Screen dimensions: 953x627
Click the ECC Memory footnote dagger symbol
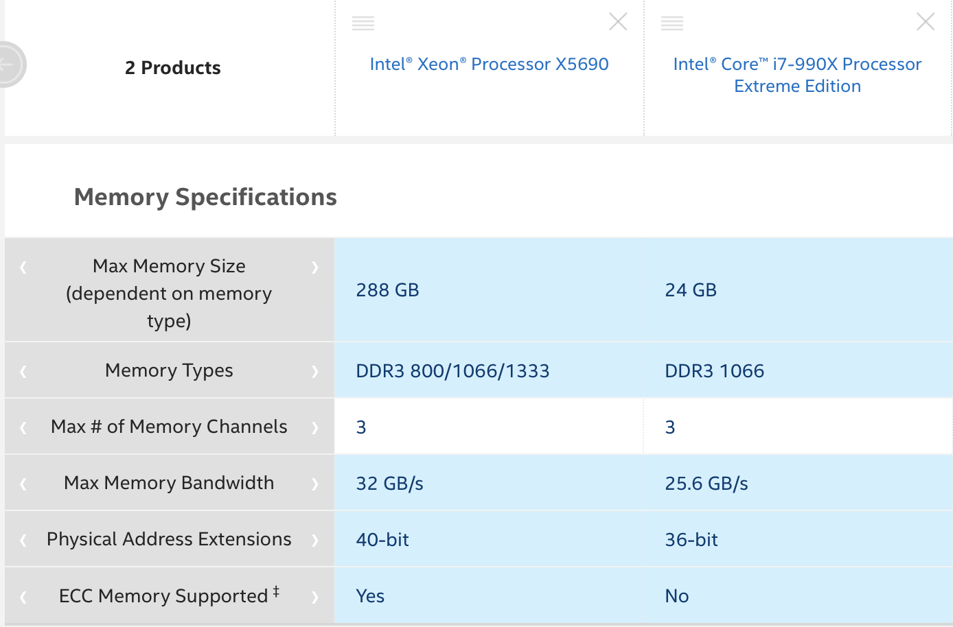(276, 591)
